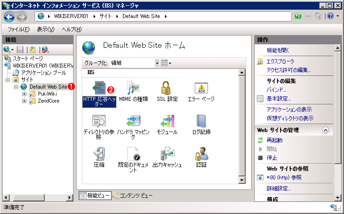Viewport: 344px width, 214px height.
Task: Click the save disk icon in 接続 toolbar
Action: tap(20, 50)
